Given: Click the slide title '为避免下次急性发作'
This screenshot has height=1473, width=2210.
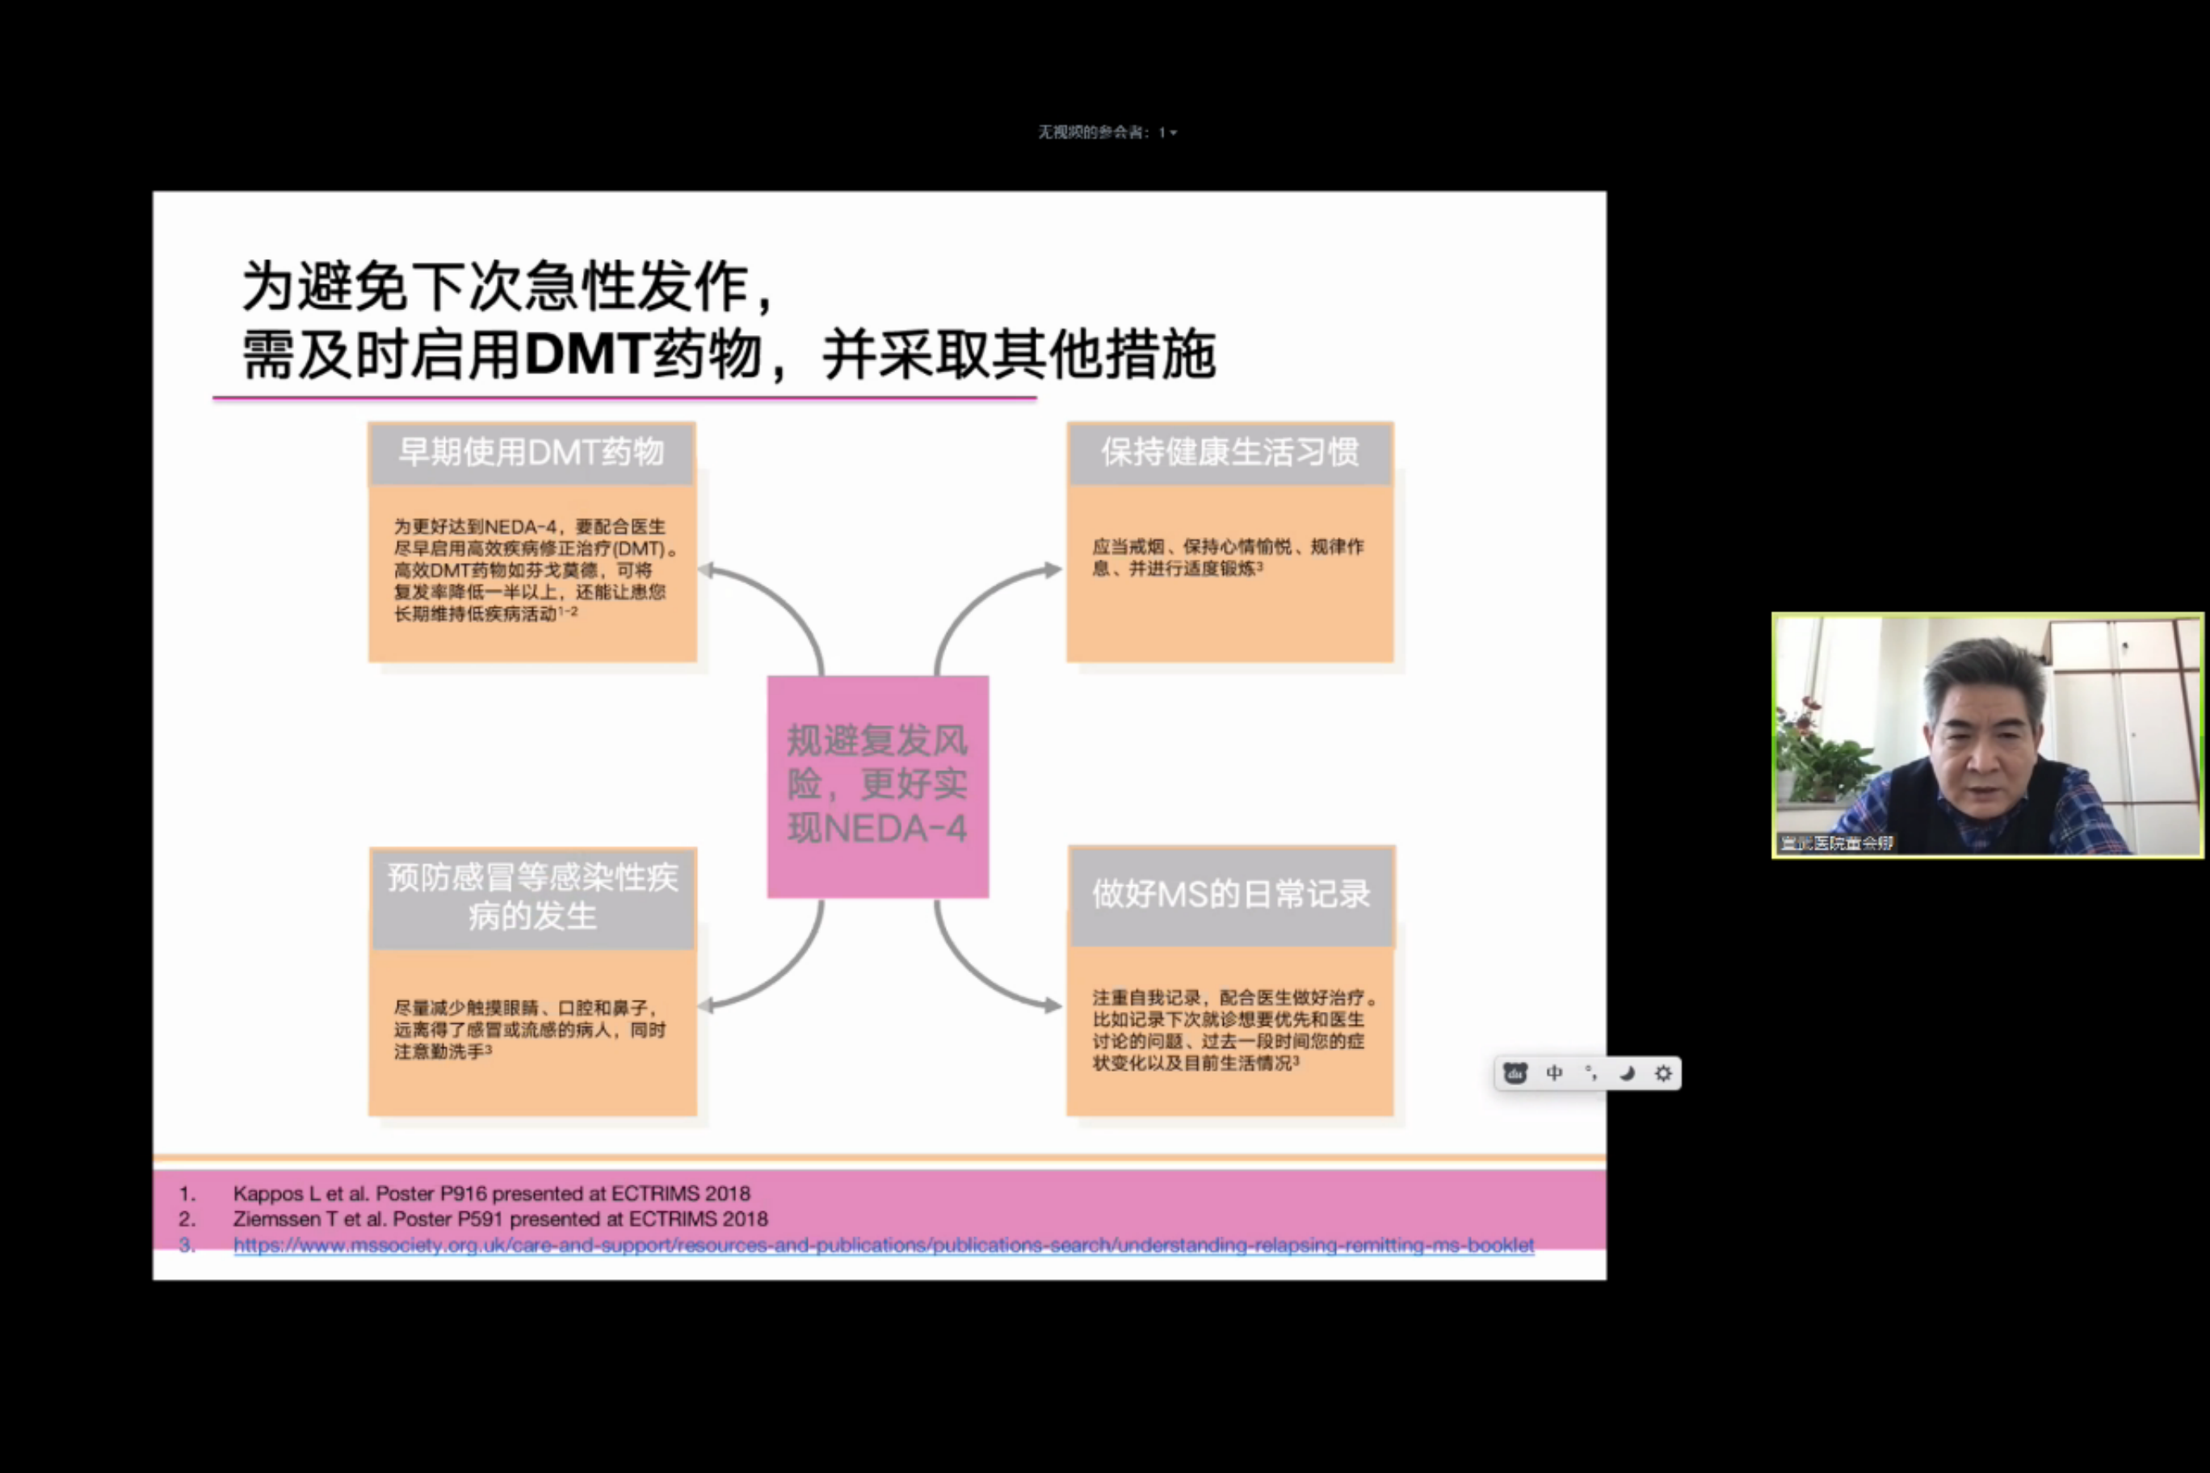Looking at the screenshot, I should 508,286.
